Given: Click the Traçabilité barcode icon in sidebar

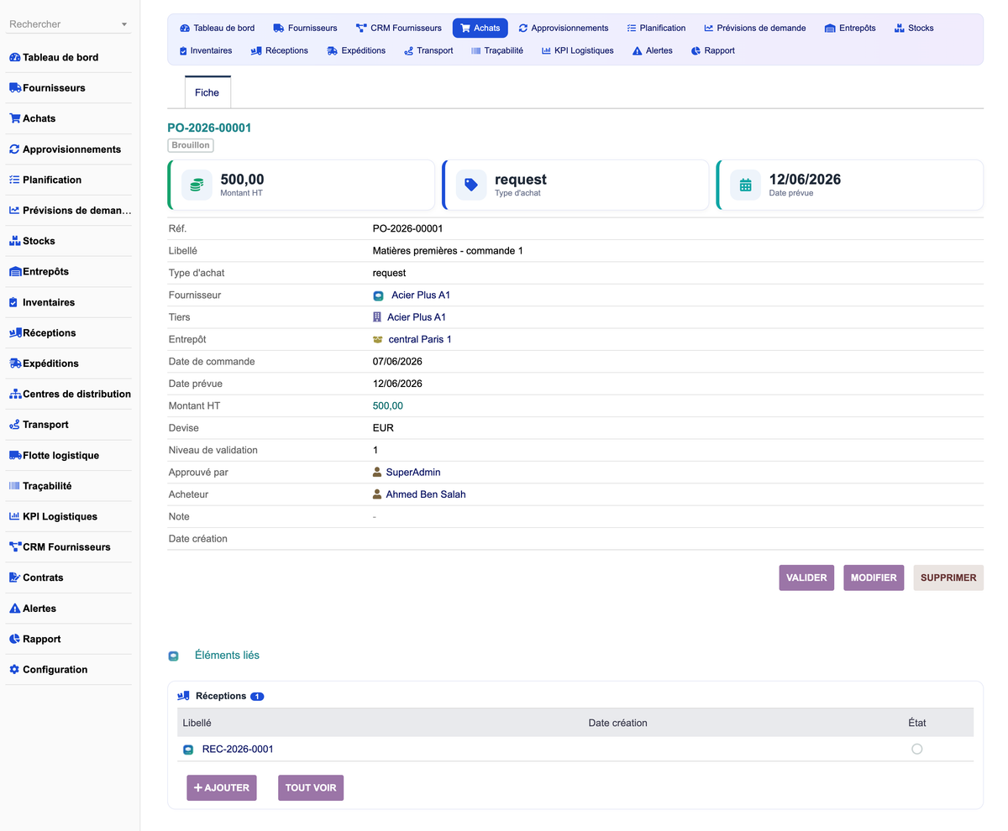Looking at the screenshot, I should click(x=15, y=486).
